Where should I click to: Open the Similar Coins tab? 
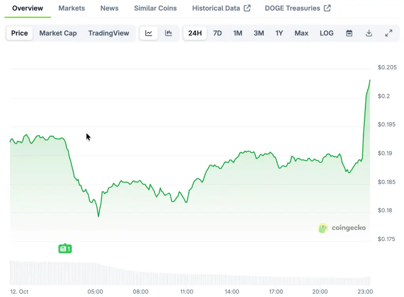155,8
